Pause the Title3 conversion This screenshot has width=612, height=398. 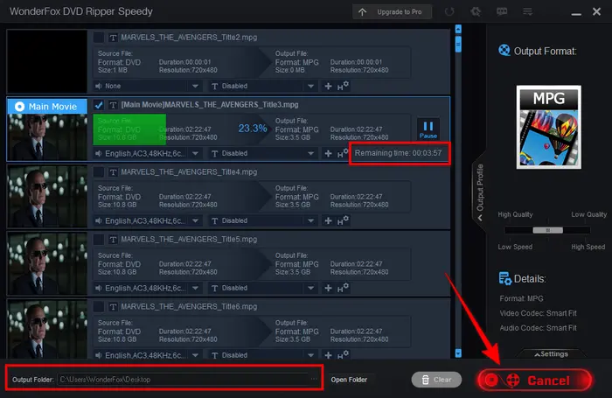tap(428, 129)
